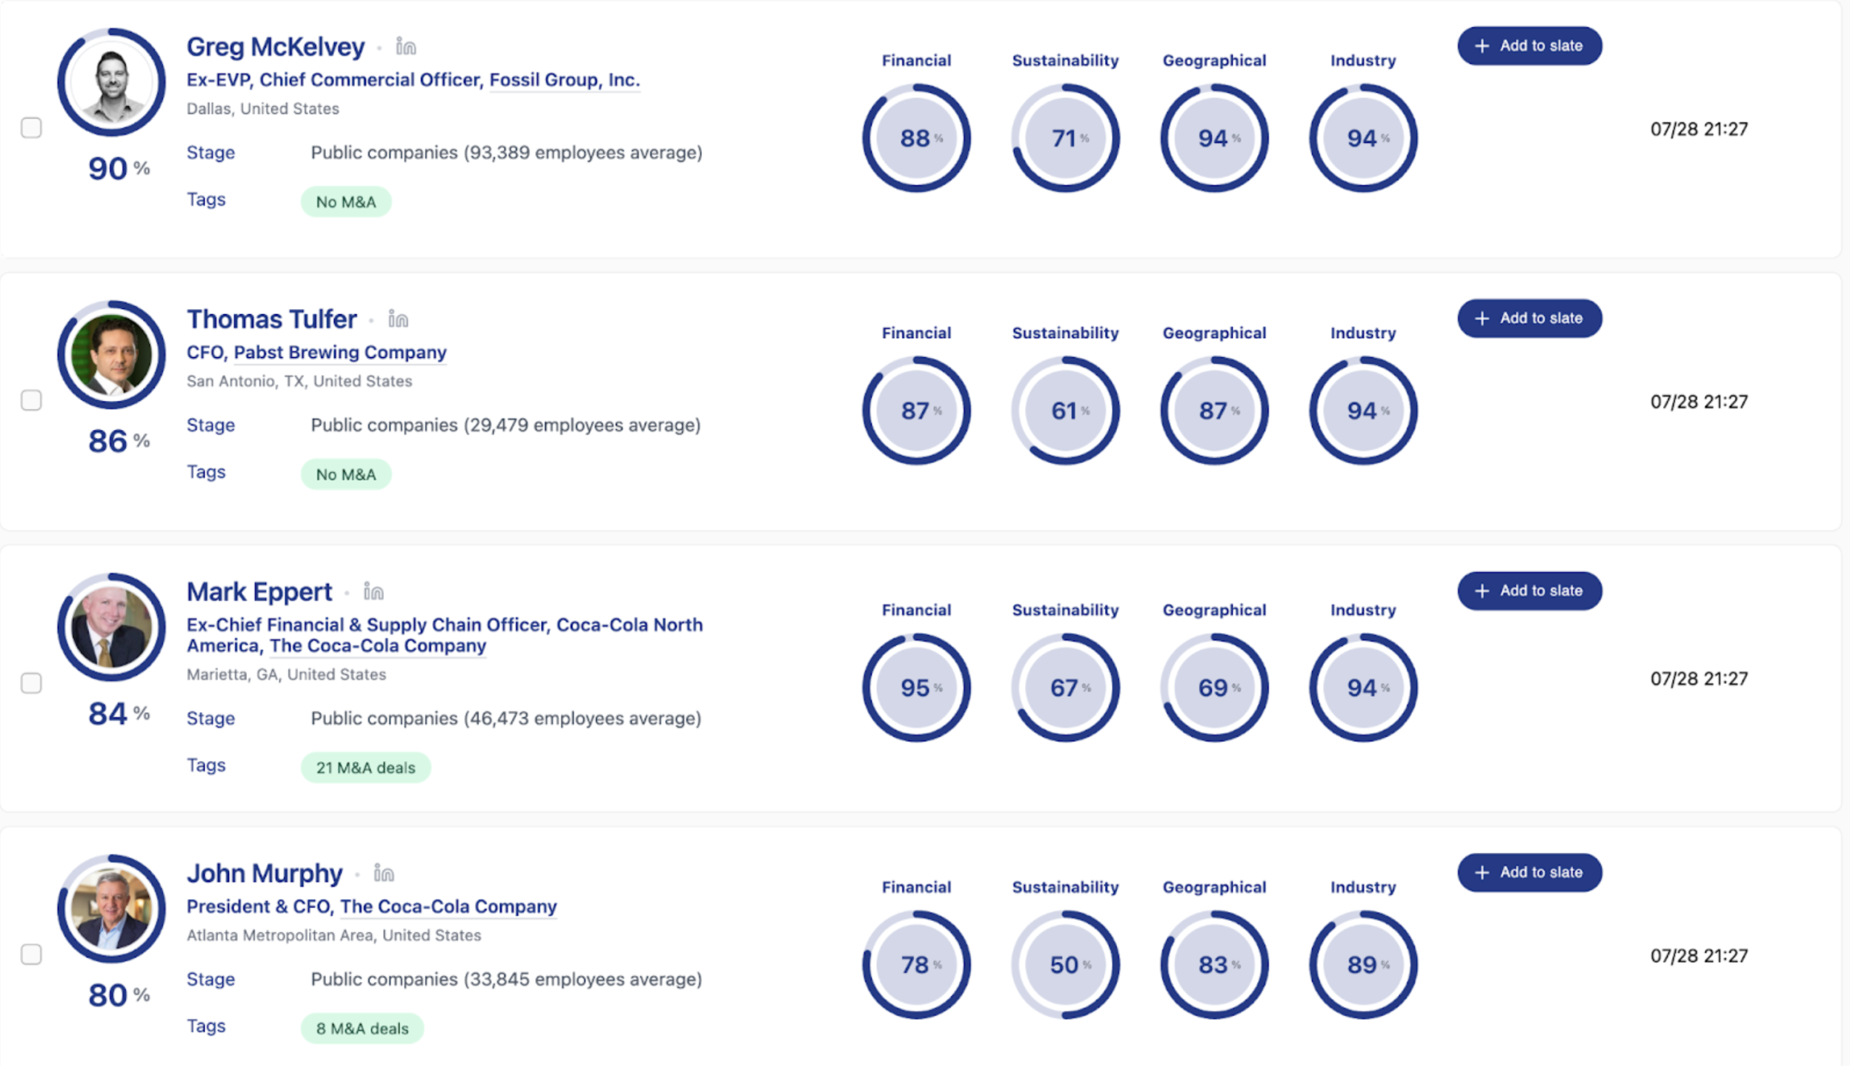Select Greg McKelvey's row checkbox
This screenshot has height=1076, width=1850.
[x=31, y=128]
